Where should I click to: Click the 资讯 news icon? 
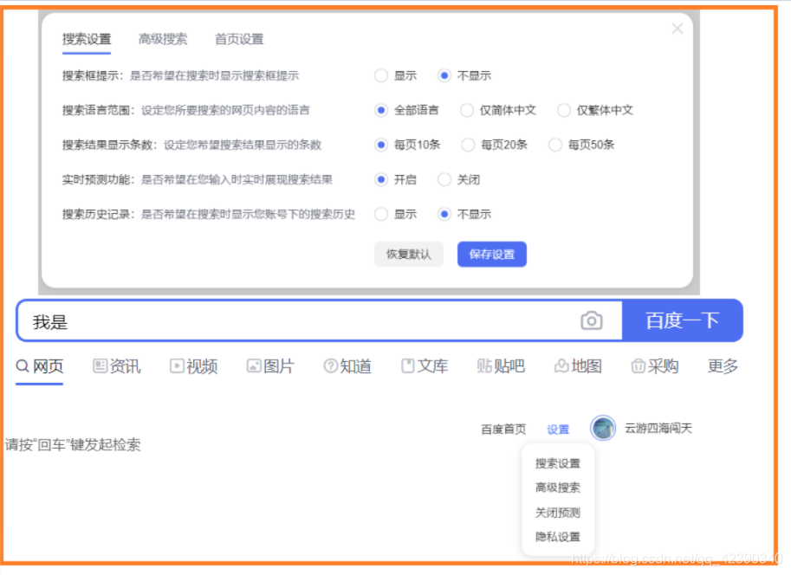coord(100,365)
